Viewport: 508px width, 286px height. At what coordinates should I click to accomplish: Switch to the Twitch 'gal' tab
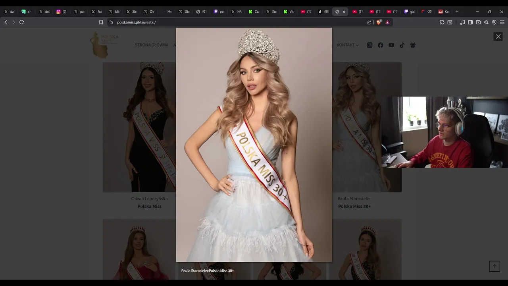coord(410,12)
